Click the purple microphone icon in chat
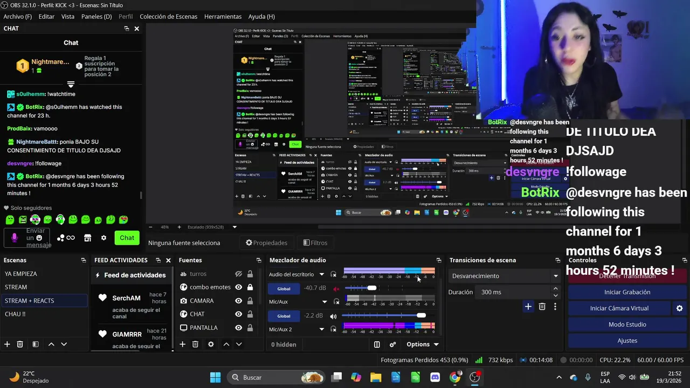 (15, 238)
